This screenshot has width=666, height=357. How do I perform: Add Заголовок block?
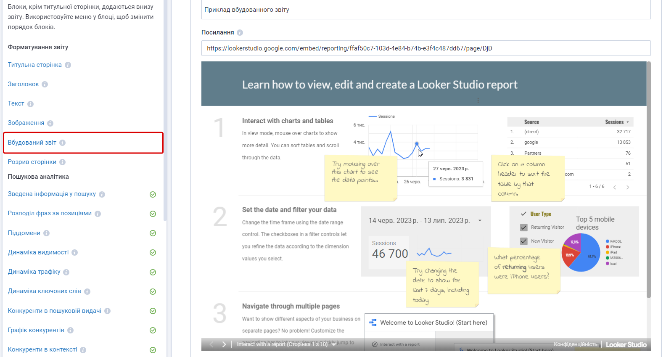(x=23, y=84)
